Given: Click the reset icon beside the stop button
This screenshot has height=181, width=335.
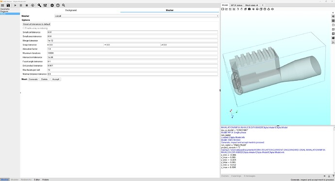Looking at the screenshot, I should 33,5.
